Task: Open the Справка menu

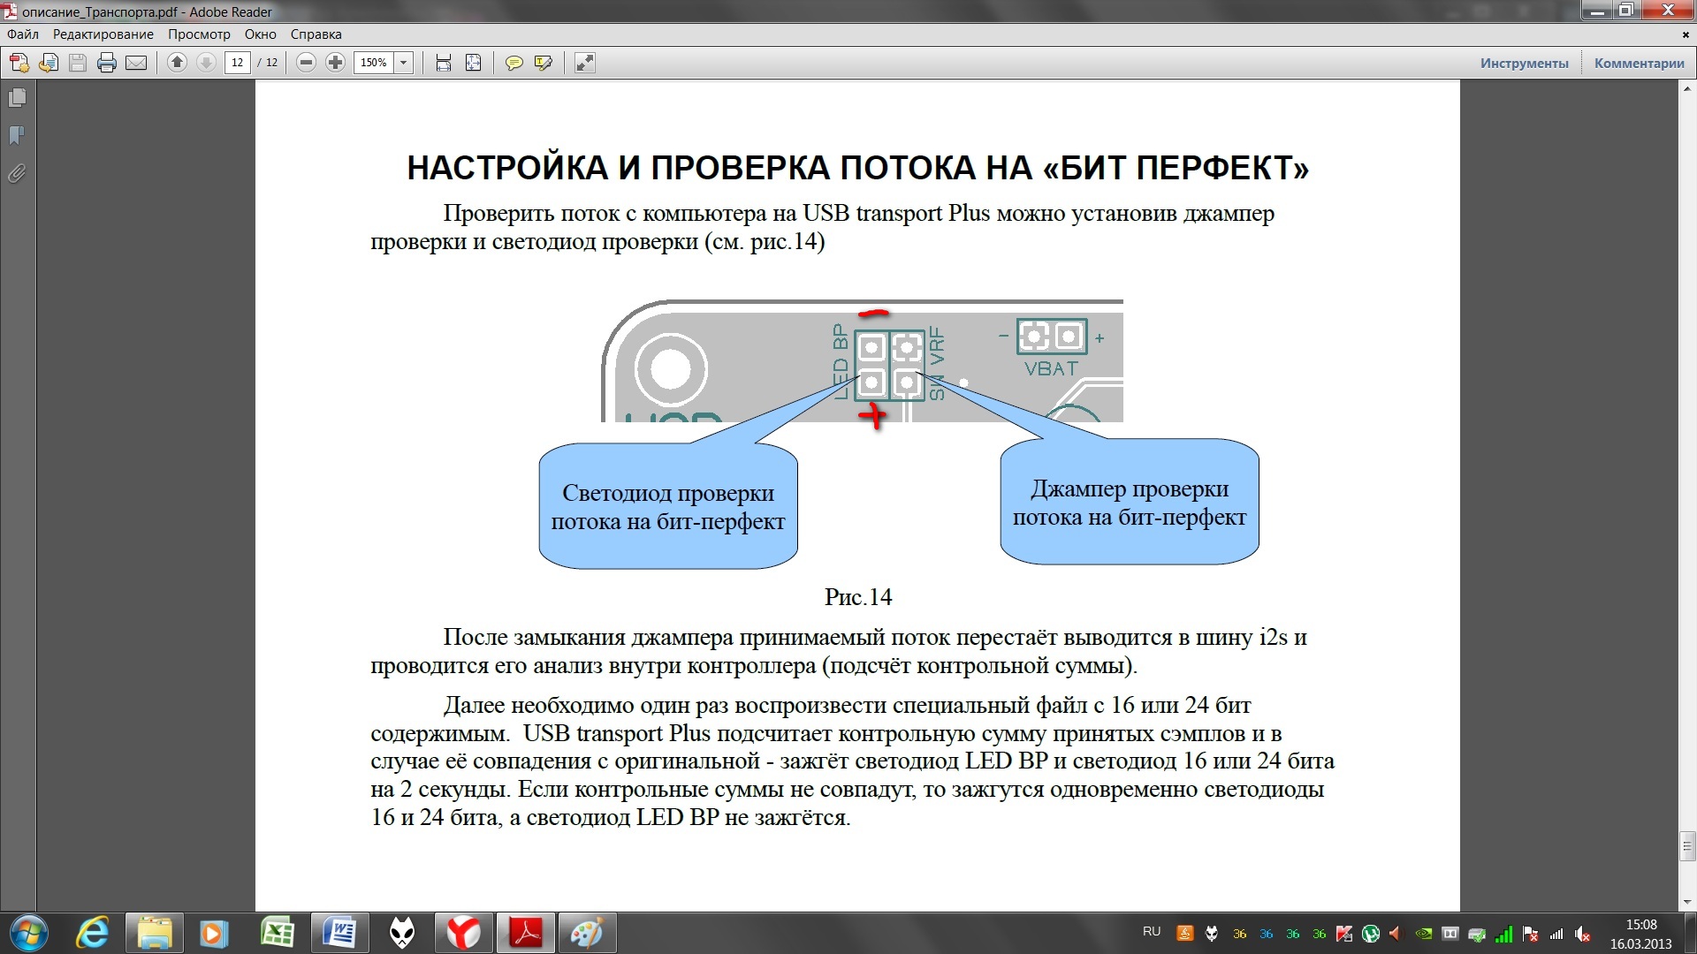Action: pos(316,34)
